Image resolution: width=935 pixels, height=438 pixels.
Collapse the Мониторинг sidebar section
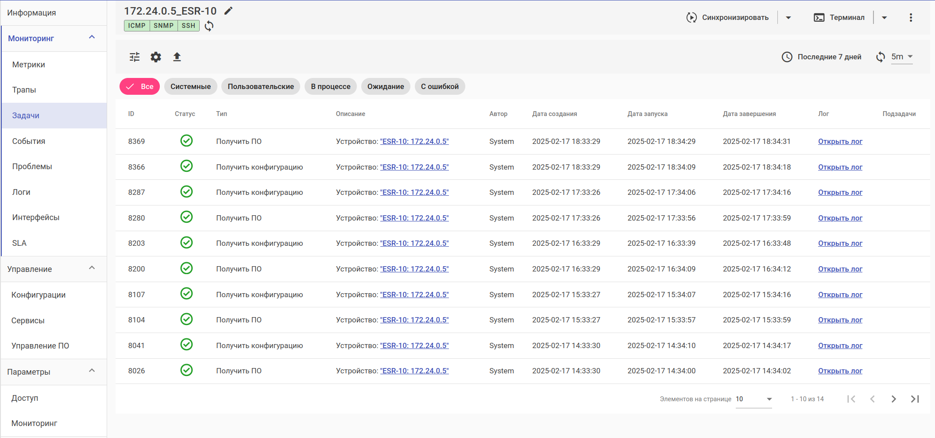[92, 38]
